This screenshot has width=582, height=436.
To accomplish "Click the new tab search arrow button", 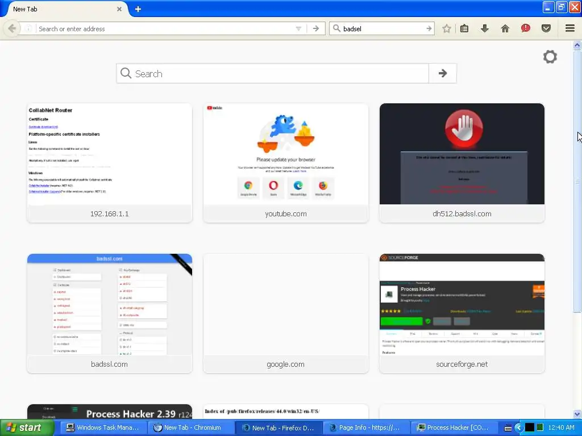I will coord(442,73).
